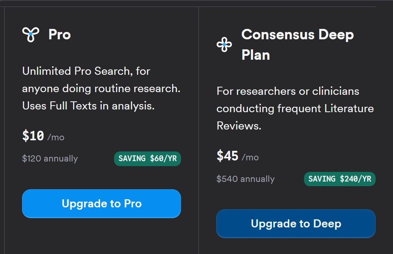This screenshot has width=393, height=254.
Task: Click the $10 /mo price
Action: [x=43, y=136]
